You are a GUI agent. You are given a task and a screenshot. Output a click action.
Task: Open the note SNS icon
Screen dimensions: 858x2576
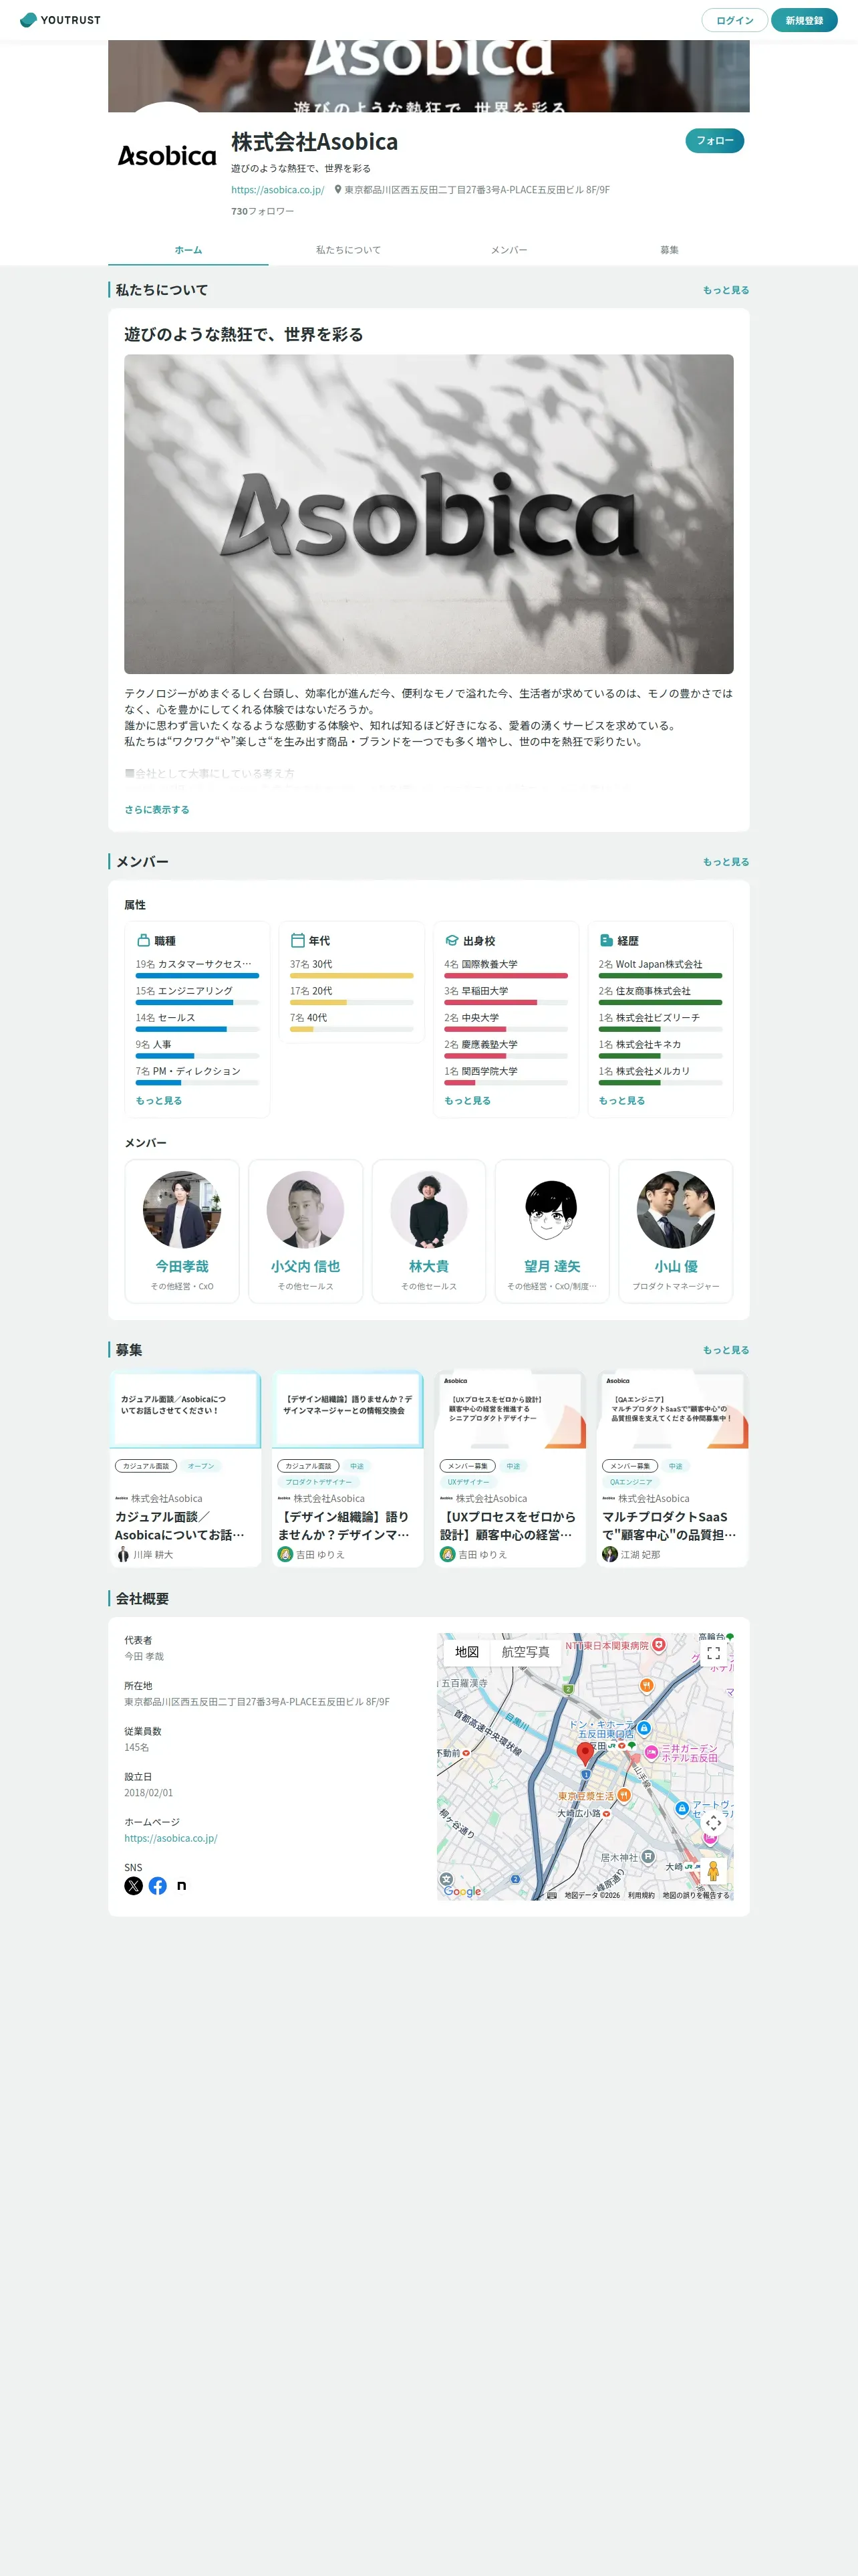click(182, 1886)
